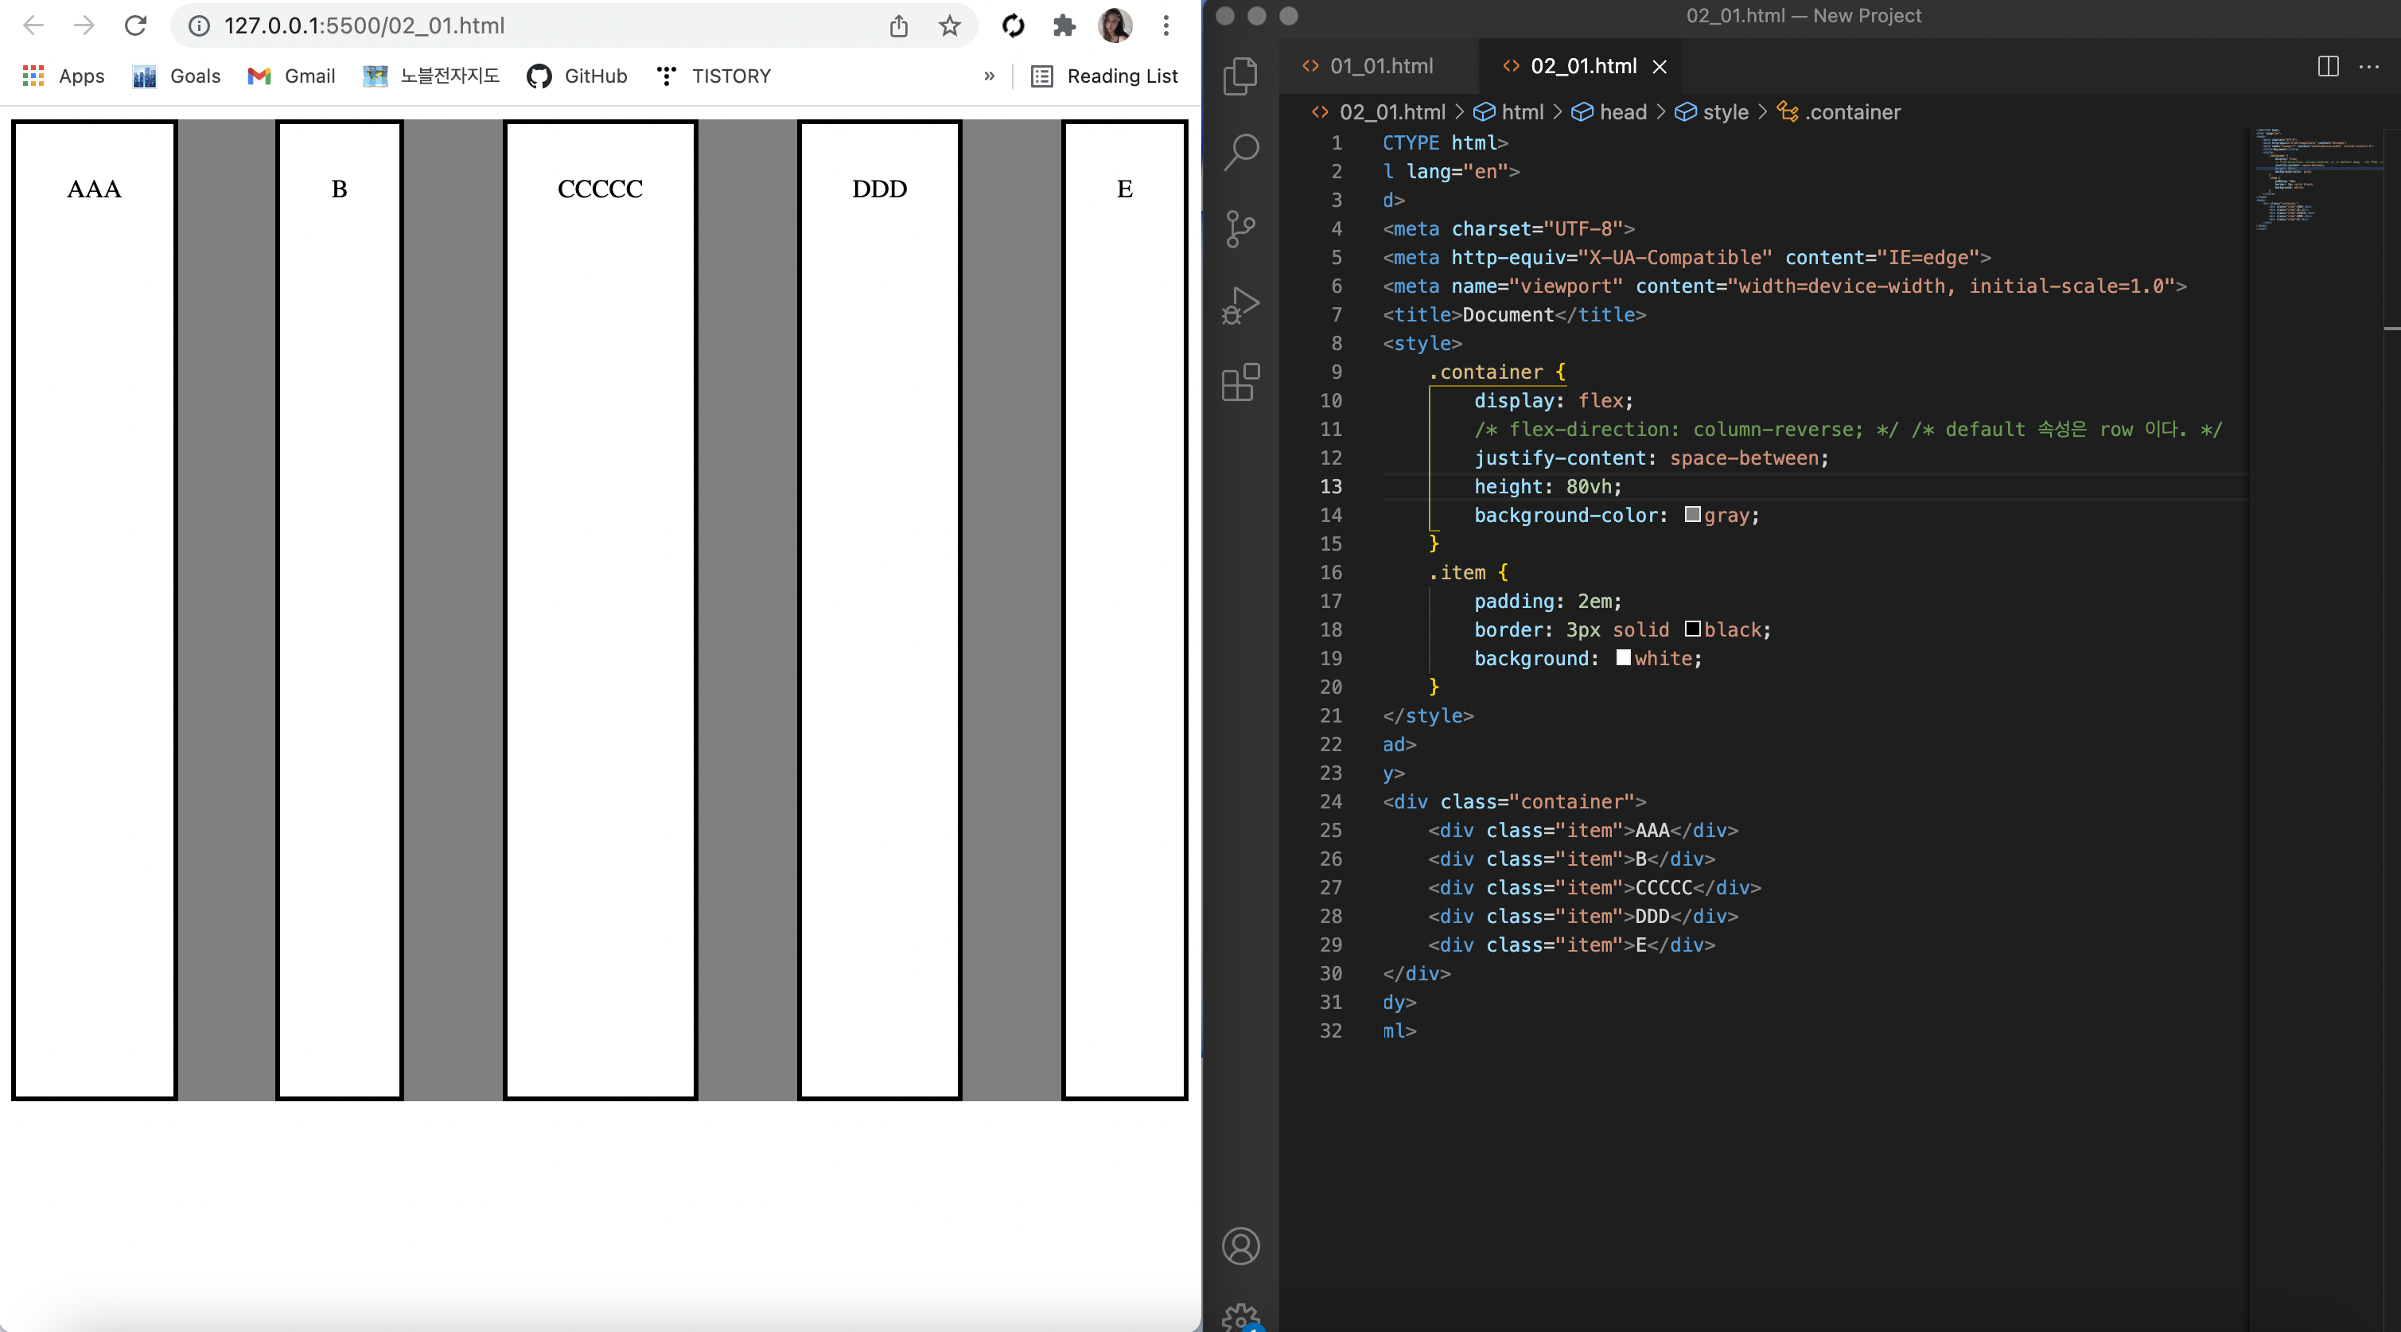
Task: Open the Explorer view in VS Code
Action: tap(1239, 76)
